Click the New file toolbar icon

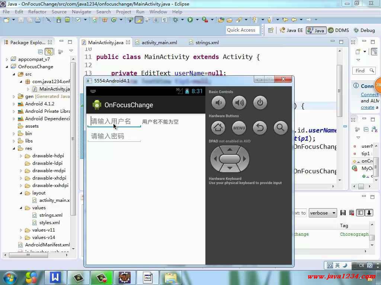(x=7, y=20)
